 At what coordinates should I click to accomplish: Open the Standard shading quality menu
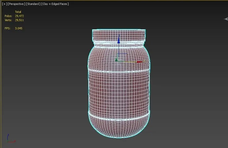pyautogui.click(x=33, y=4)
